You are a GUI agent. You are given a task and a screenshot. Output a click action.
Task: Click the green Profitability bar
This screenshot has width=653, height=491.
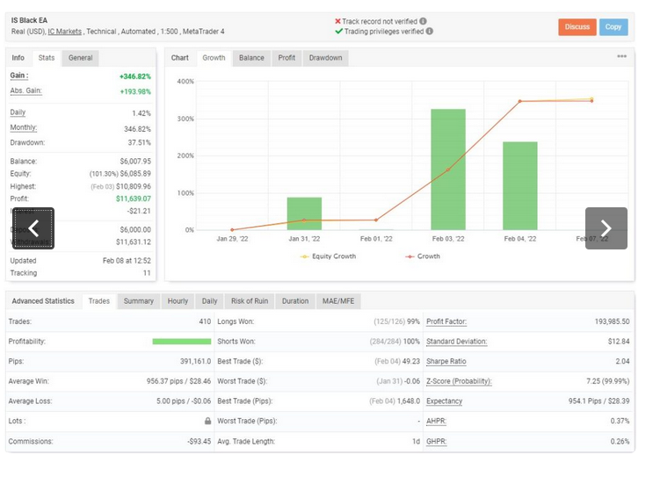182,341
